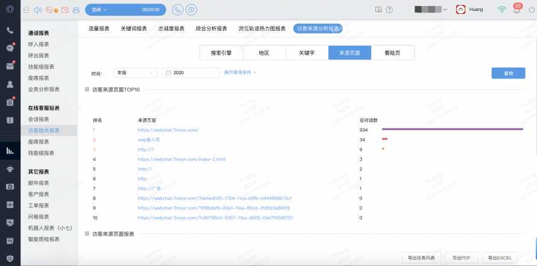Click Huang user avatar logo

click(x=460, y=10)
